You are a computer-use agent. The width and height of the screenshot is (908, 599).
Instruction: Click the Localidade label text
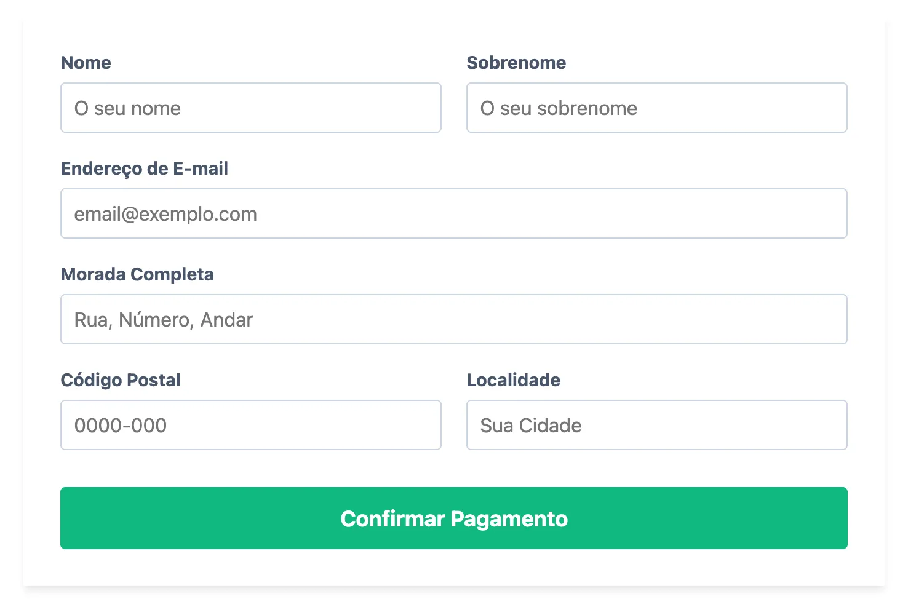click(x=514, y=380)
